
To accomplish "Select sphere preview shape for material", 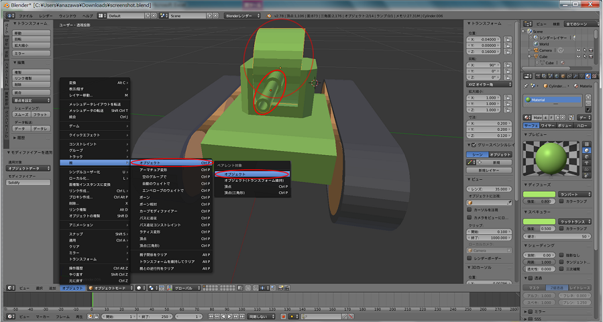I will 586,151.
